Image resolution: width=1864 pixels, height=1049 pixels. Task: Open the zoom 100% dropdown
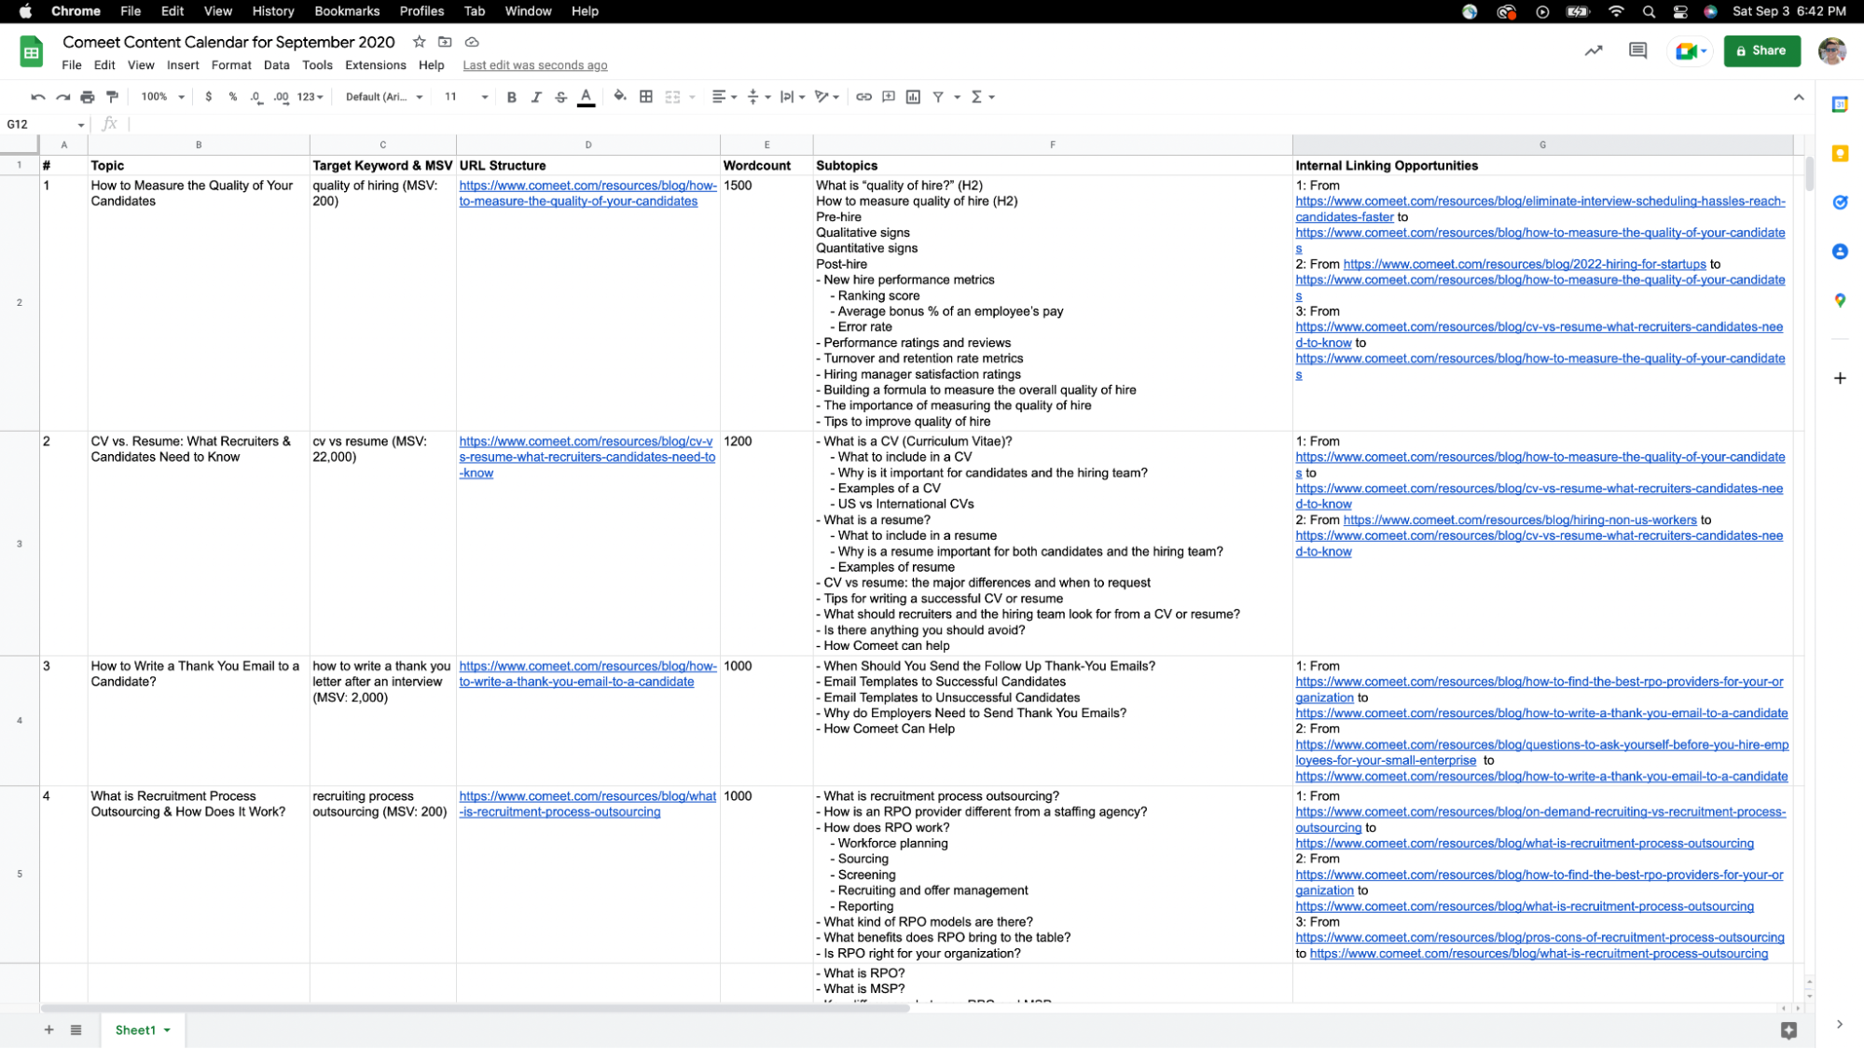coord(162,97)
